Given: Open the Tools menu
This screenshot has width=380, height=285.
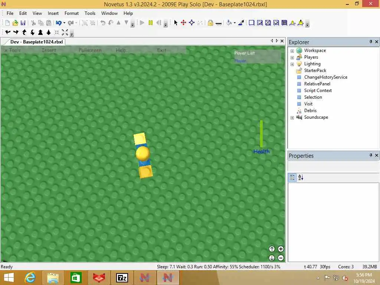Looking at the screenshot, I should [x=90, y=13].
